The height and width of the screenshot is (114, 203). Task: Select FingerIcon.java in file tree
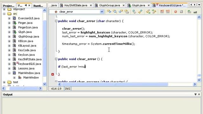click(28, 28)
